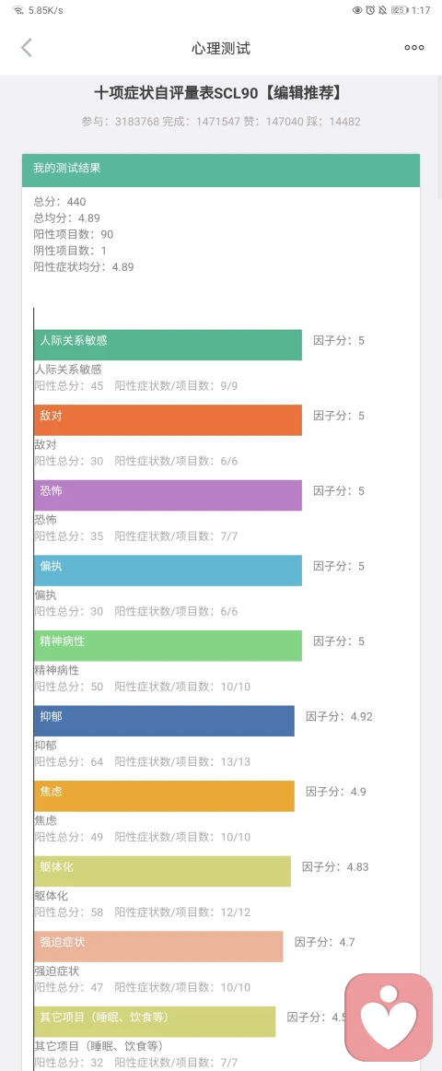Select the 强迫症状 factor bar
Screen dimensions: 442x1071
tap(158, 946)
